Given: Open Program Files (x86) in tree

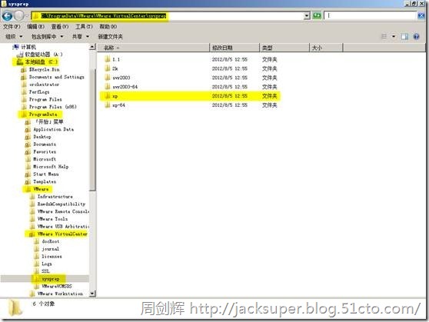Looking at the screenshot, I should 52,107.
